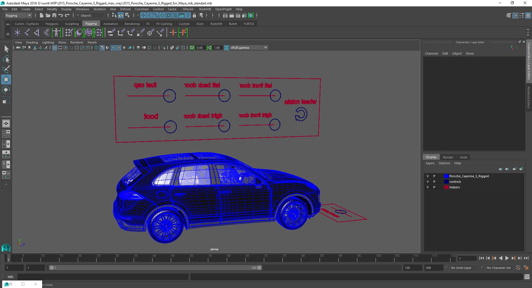The height and width of the screenshot is (288, 532).
Task: Play animation backwards
Action: pos(500,258)
